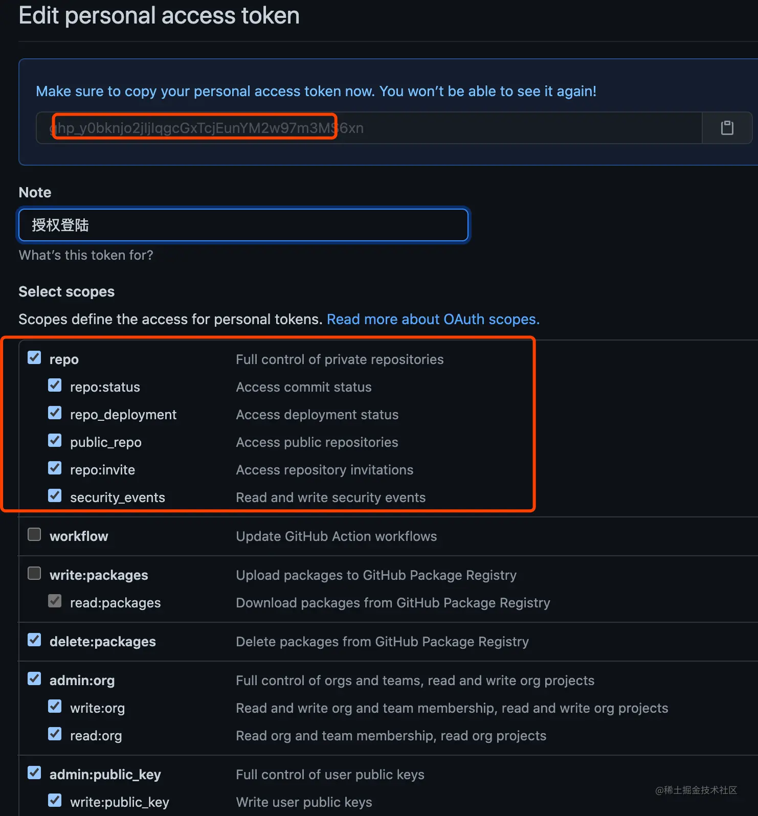Click the Note text input field

[x=243, y=225]
